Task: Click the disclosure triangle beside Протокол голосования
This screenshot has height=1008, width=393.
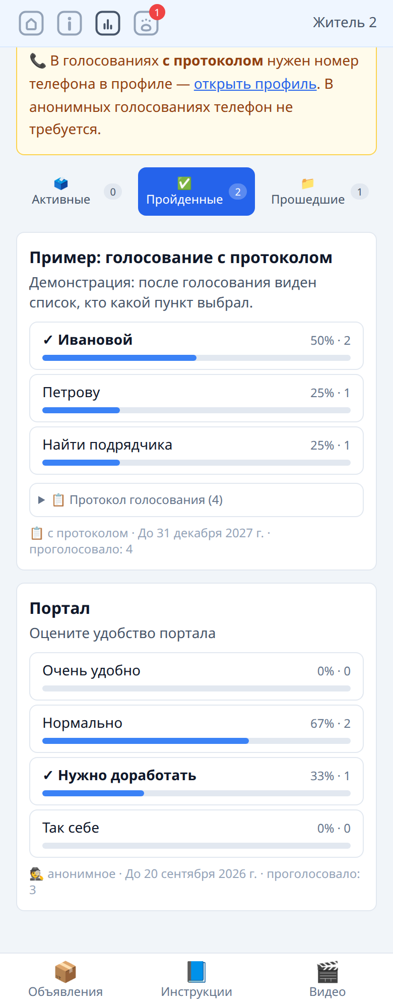Action: [42, 500]
